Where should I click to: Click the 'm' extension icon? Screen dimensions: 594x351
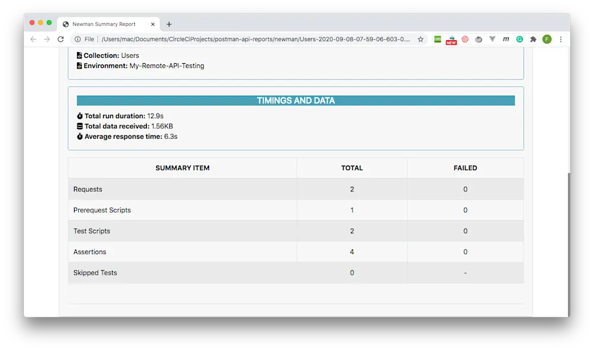[506, 39]
